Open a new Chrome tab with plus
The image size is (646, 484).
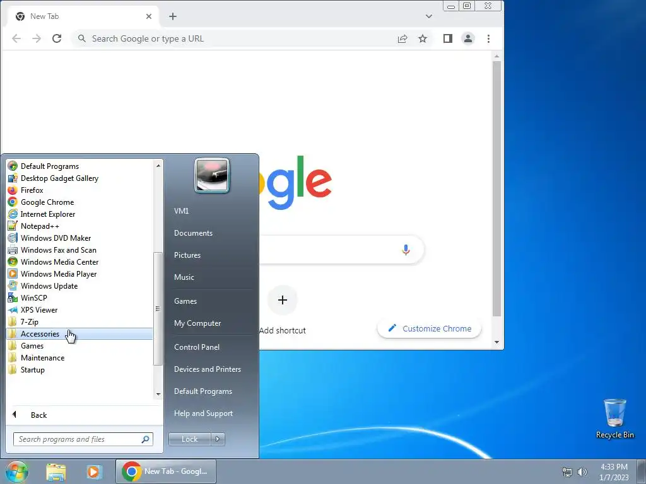tap(173, 16)
